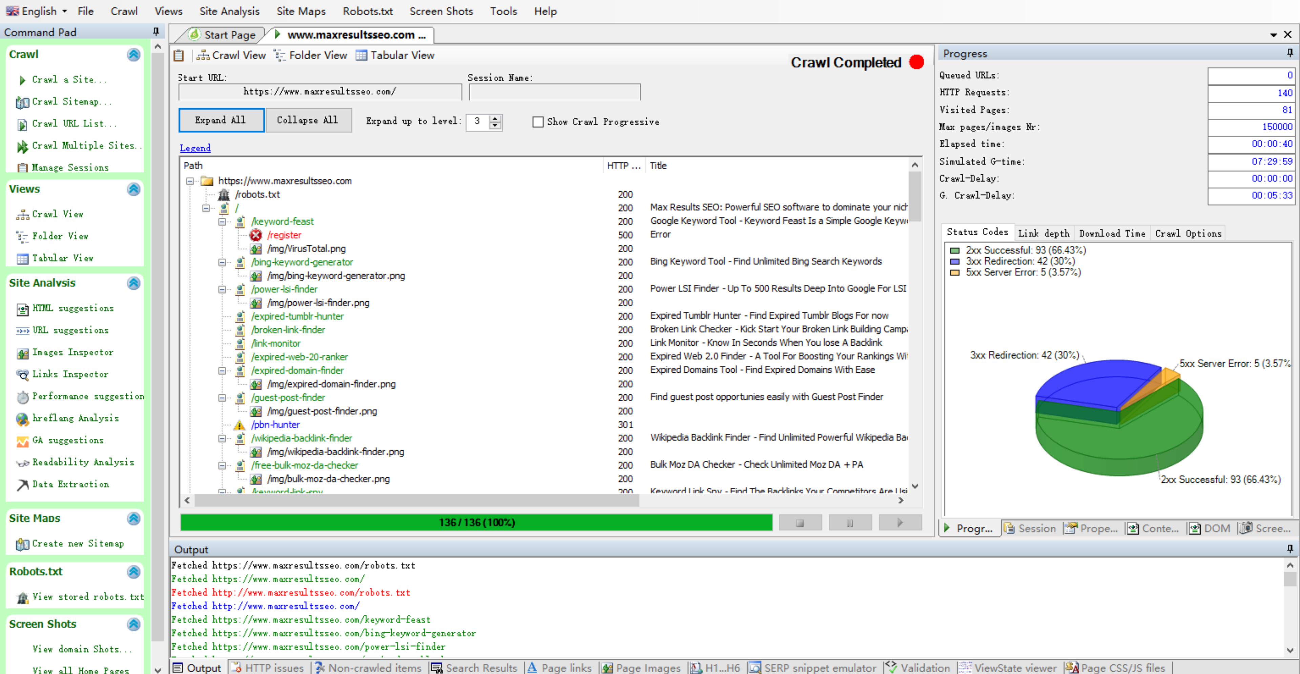Click View stored robots.txt icon
This screenshot has height=674, width=1300.
(22, 598)
